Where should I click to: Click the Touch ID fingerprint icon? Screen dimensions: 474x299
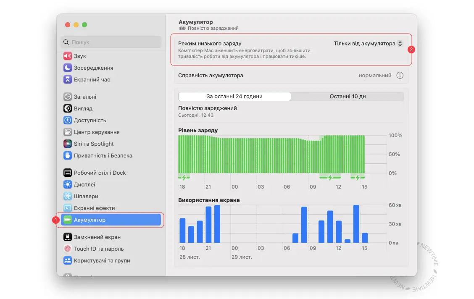[x=67, y=249]
